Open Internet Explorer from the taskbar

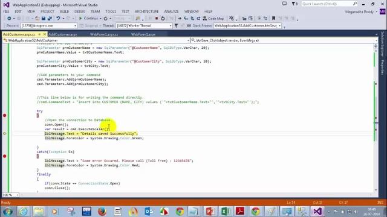point(23,212)
